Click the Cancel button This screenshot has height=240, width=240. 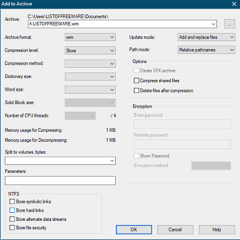coord(175,229)
